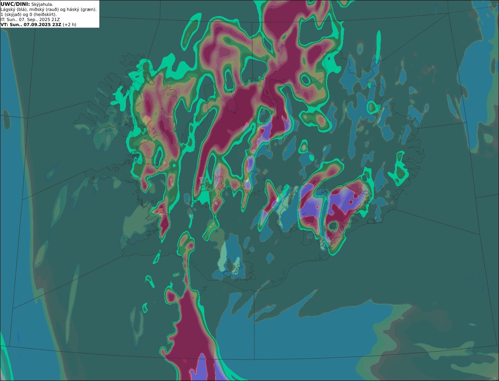Click the UWC/DINI title text

pyautogui.click(x=15, y=4)
